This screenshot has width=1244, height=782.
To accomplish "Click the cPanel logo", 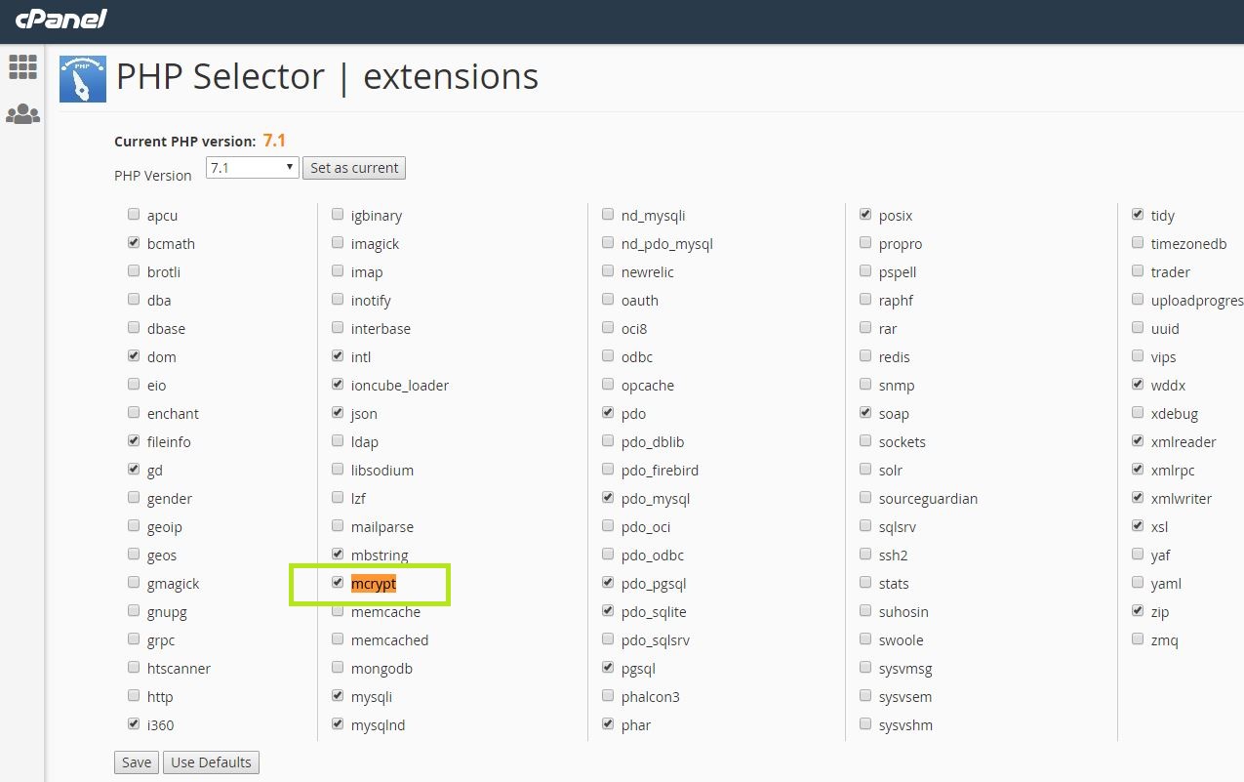I will click(x=60, y=19).
